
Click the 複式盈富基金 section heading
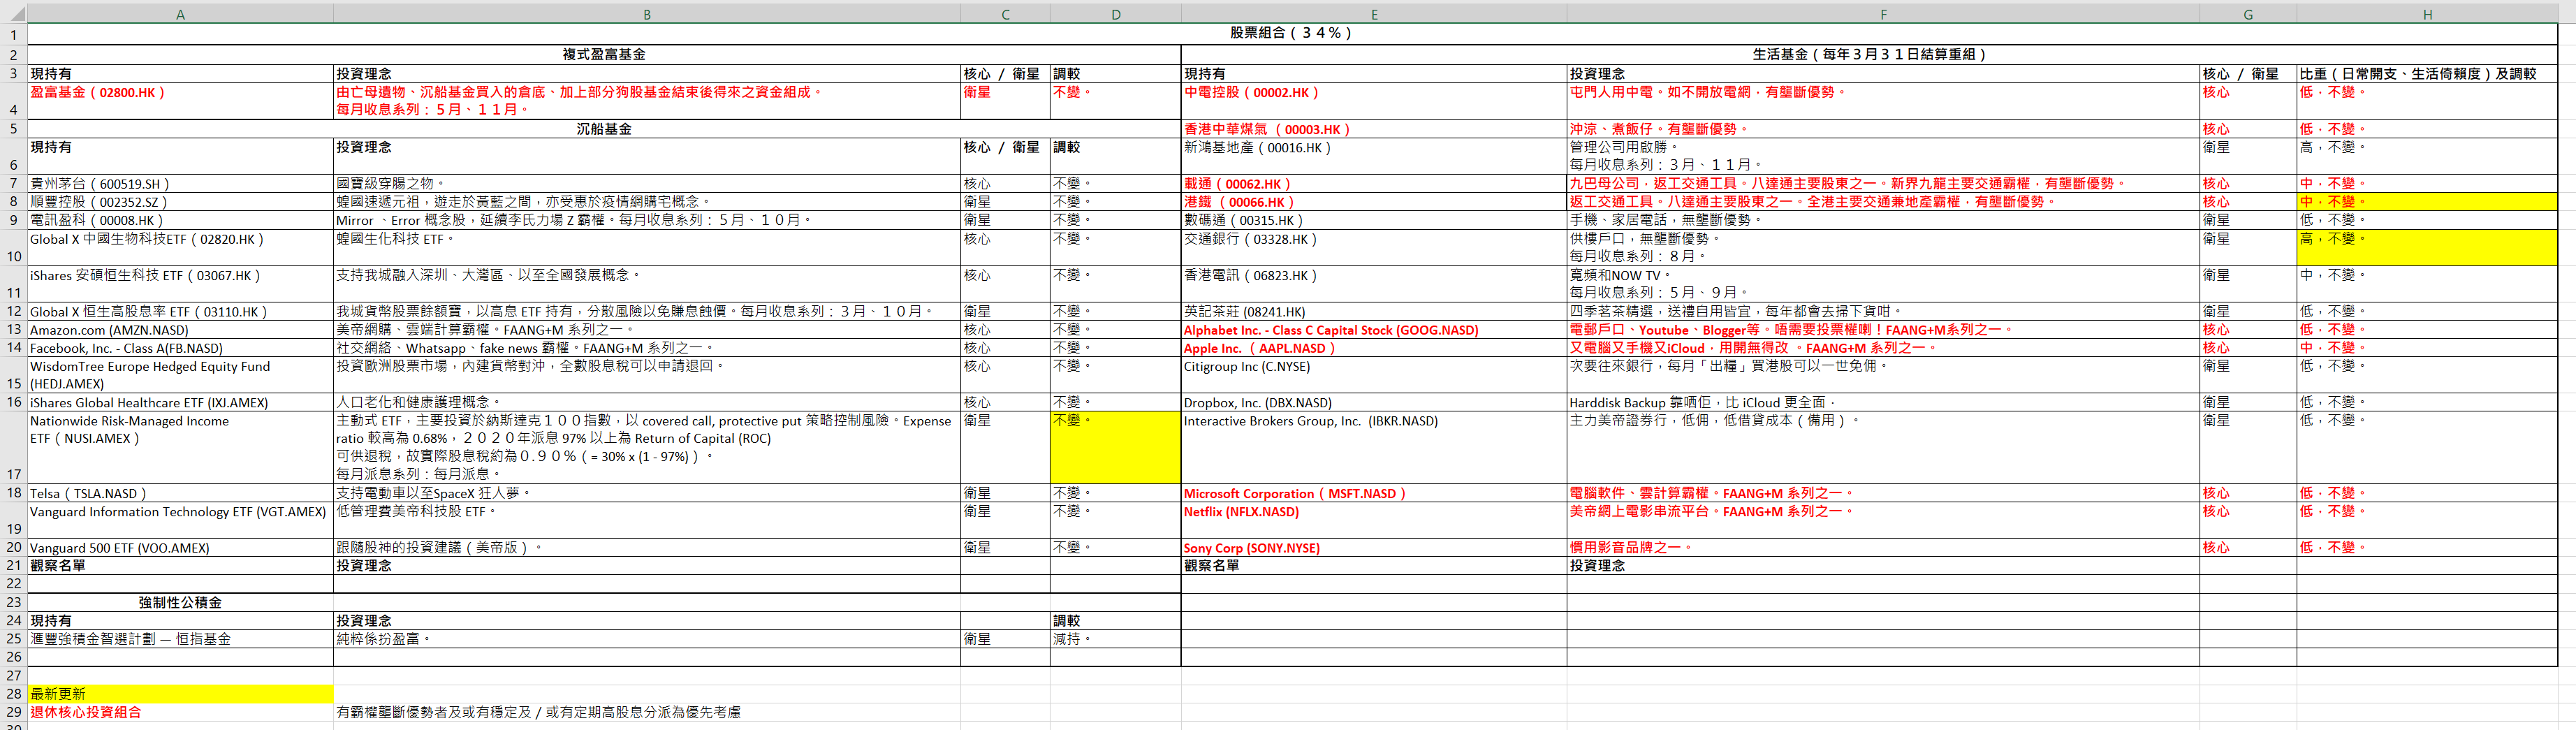coord(604,54)
